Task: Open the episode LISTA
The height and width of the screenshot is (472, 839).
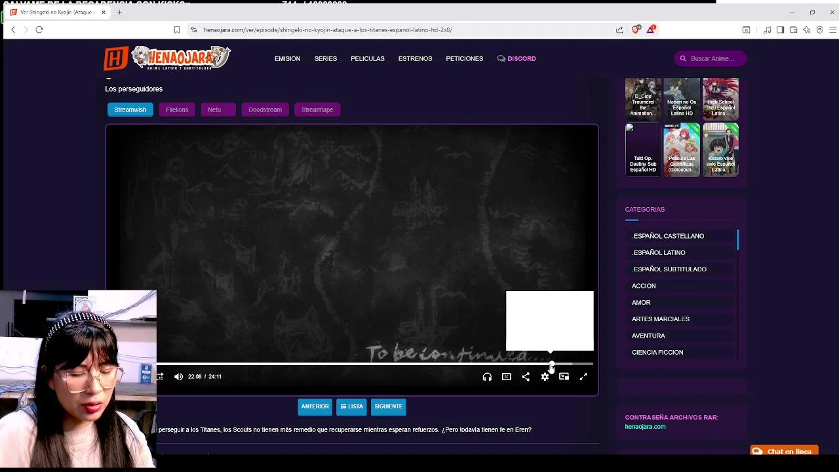Action: coord(351,406)
